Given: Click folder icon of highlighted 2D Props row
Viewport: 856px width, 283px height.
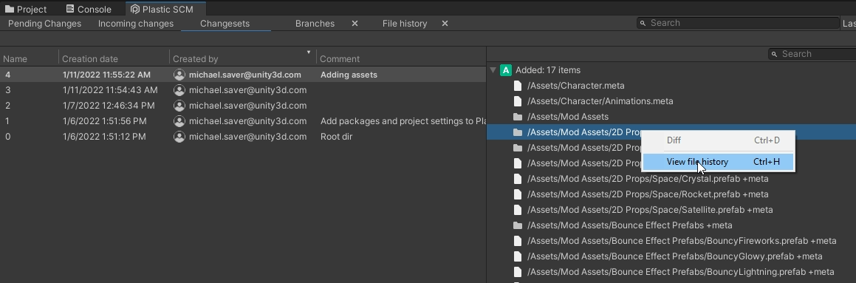Looking at the screenshot, I should (518, 132).
